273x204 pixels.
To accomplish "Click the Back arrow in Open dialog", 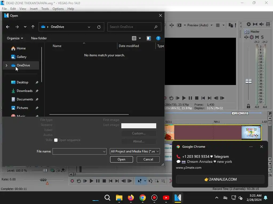I will tap(8, 27).
